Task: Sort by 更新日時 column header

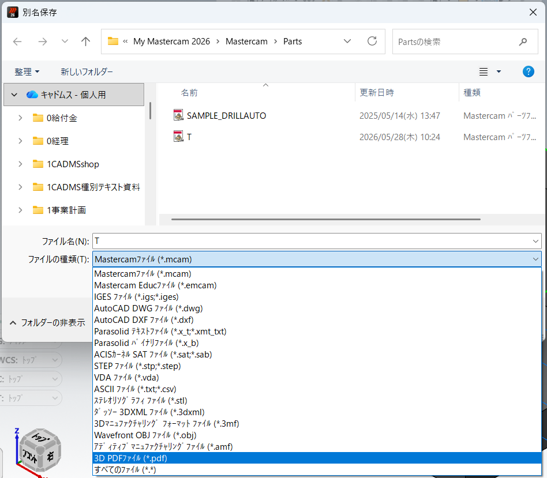Action: pyautogui.click(x=377, y=92)
